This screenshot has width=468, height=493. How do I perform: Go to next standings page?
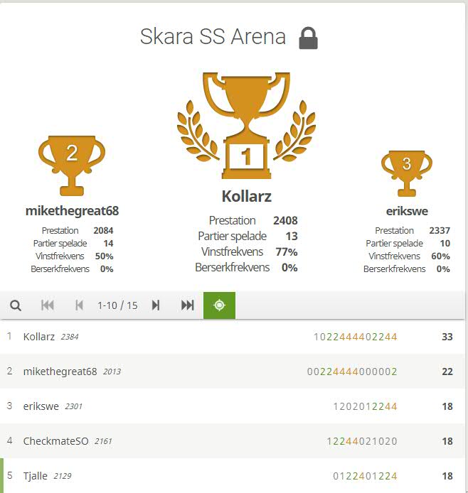point(156,305)
